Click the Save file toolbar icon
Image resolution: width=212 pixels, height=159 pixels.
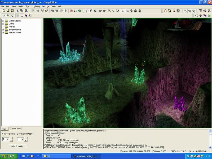tap(12, 11)
